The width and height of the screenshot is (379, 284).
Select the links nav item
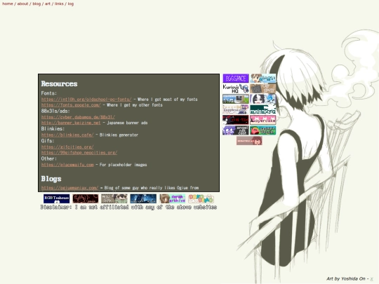[x=59, y=4]
